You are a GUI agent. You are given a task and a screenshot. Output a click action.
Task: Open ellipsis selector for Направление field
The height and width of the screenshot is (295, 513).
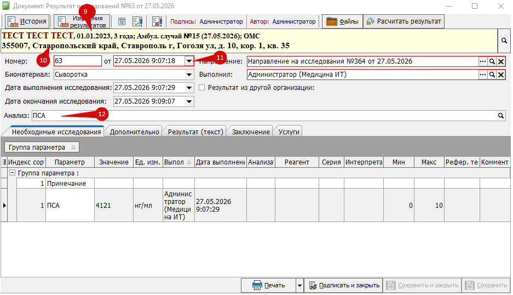[x=483, y=61]
